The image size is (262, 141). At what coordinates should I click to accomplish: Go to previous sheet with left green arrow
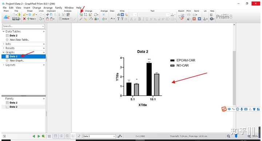pos(34,136)
